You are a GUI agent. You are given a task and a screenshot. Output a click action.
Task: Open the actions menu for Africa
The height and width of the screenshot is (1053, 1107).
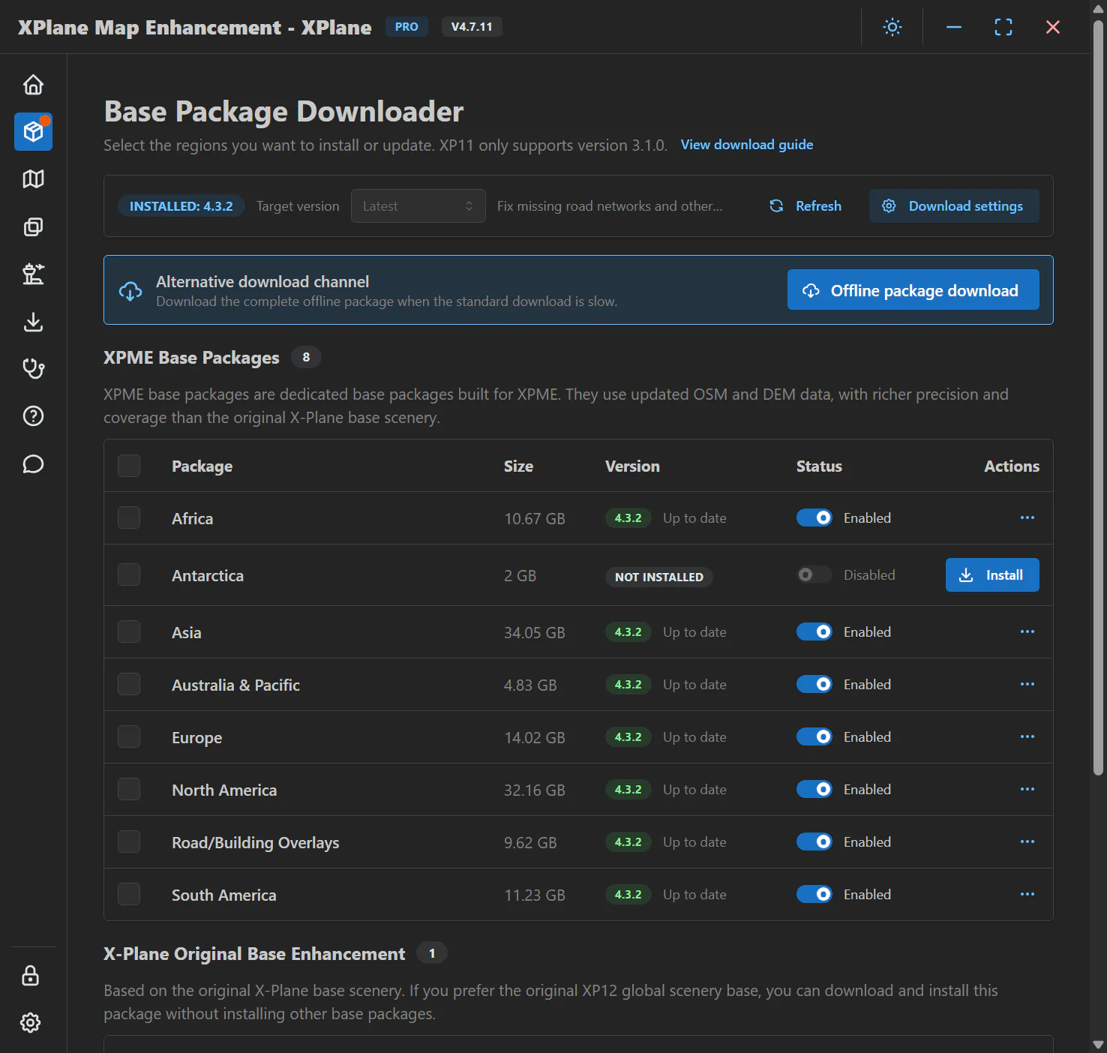pyautogui.click(x=1027, y=517)
